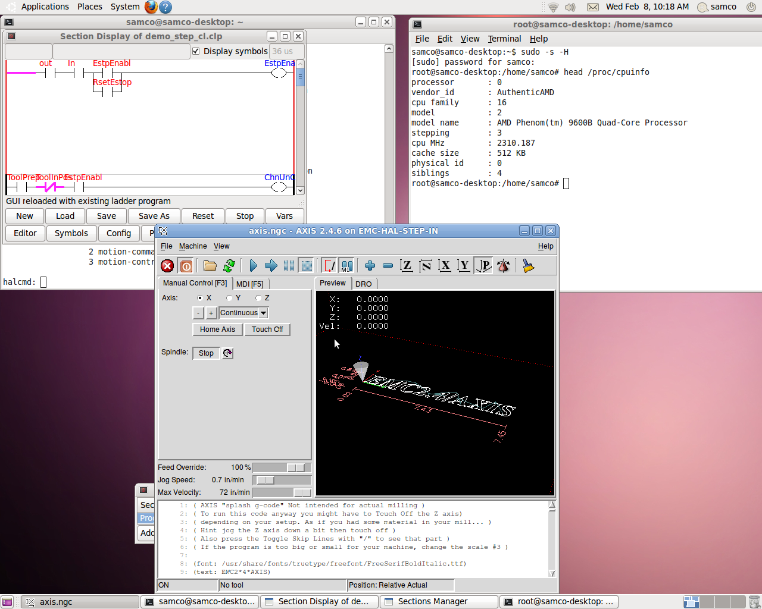Open the Applications menu in top panel
This screenshot has height=609, width=762.
tap(45, 7)
